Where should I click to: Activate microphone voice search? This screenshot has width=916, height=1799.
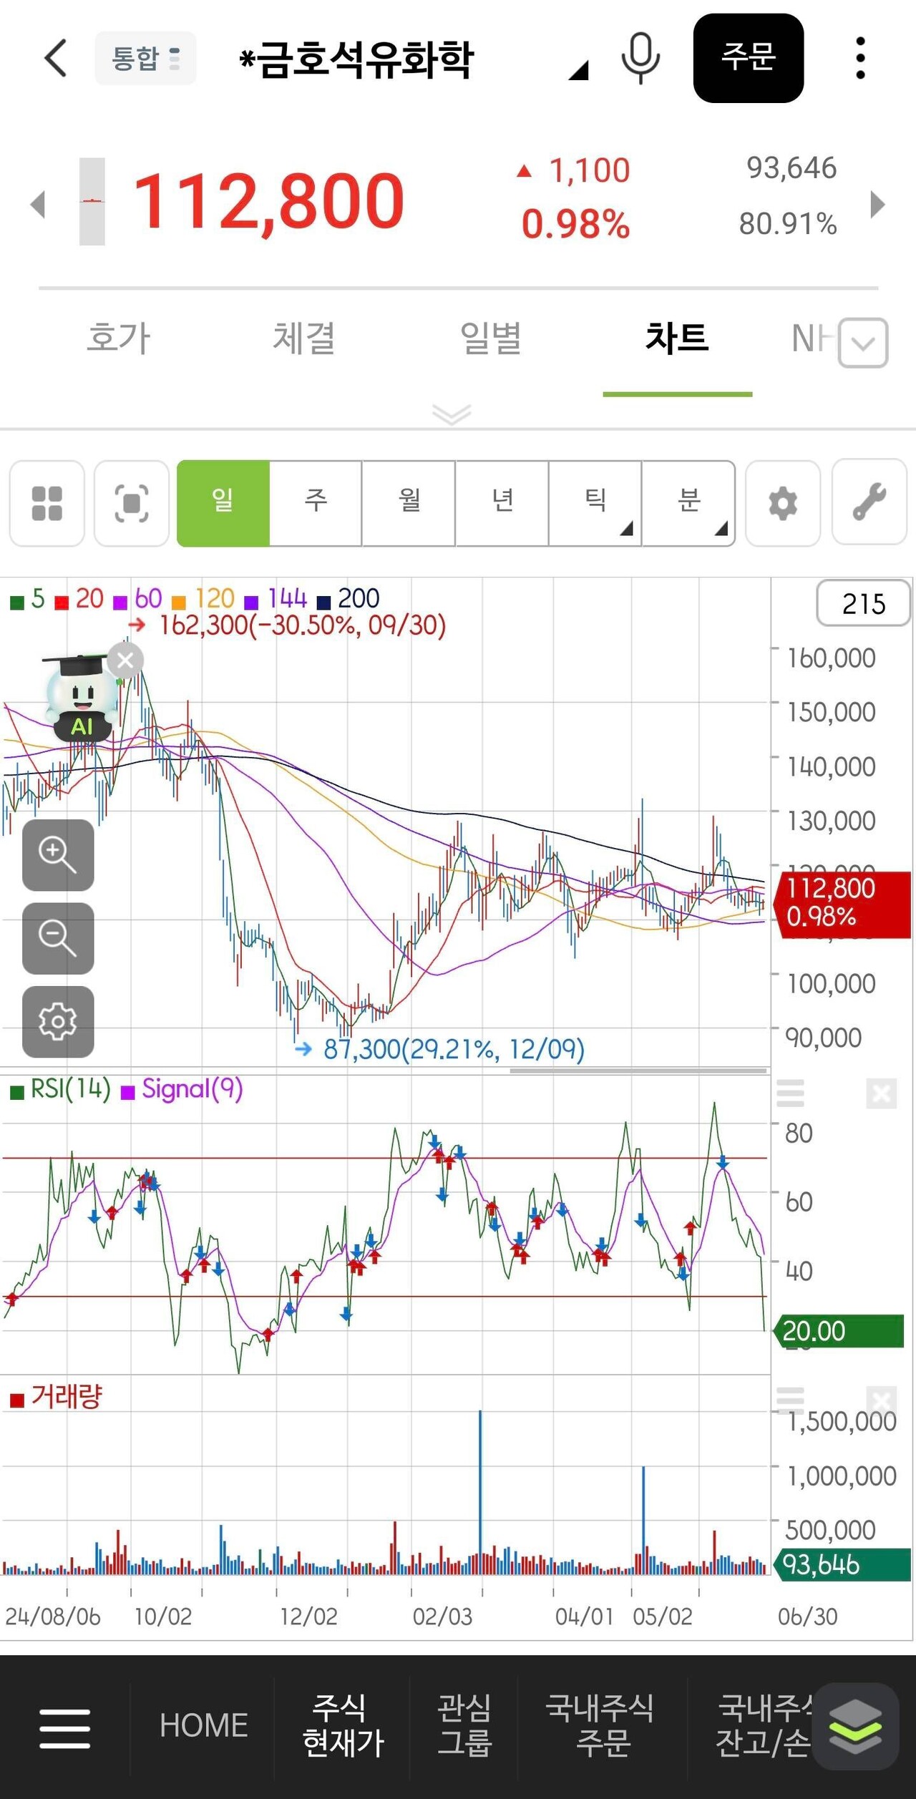pos(640,58)
